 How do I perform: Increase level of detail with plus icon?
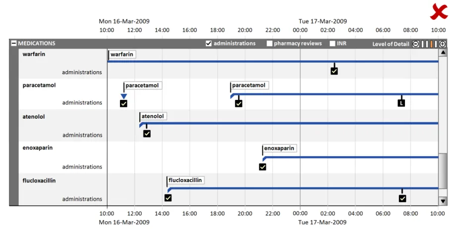[x=443, y=44]
